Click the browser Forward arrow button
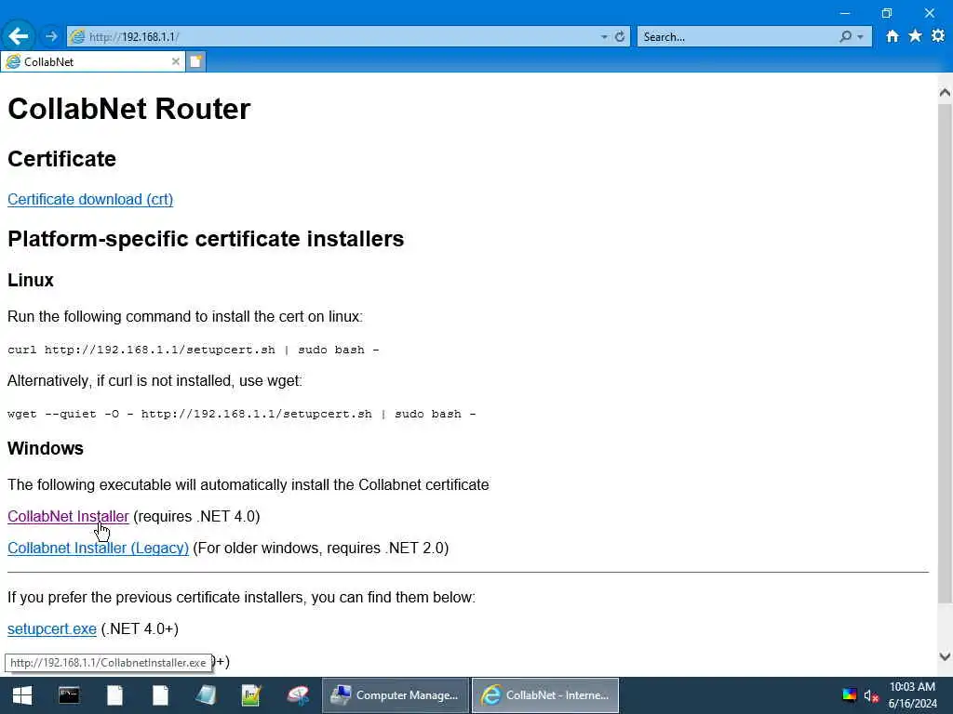The height and width of the screenshot is (714, 953). [51, 36]
